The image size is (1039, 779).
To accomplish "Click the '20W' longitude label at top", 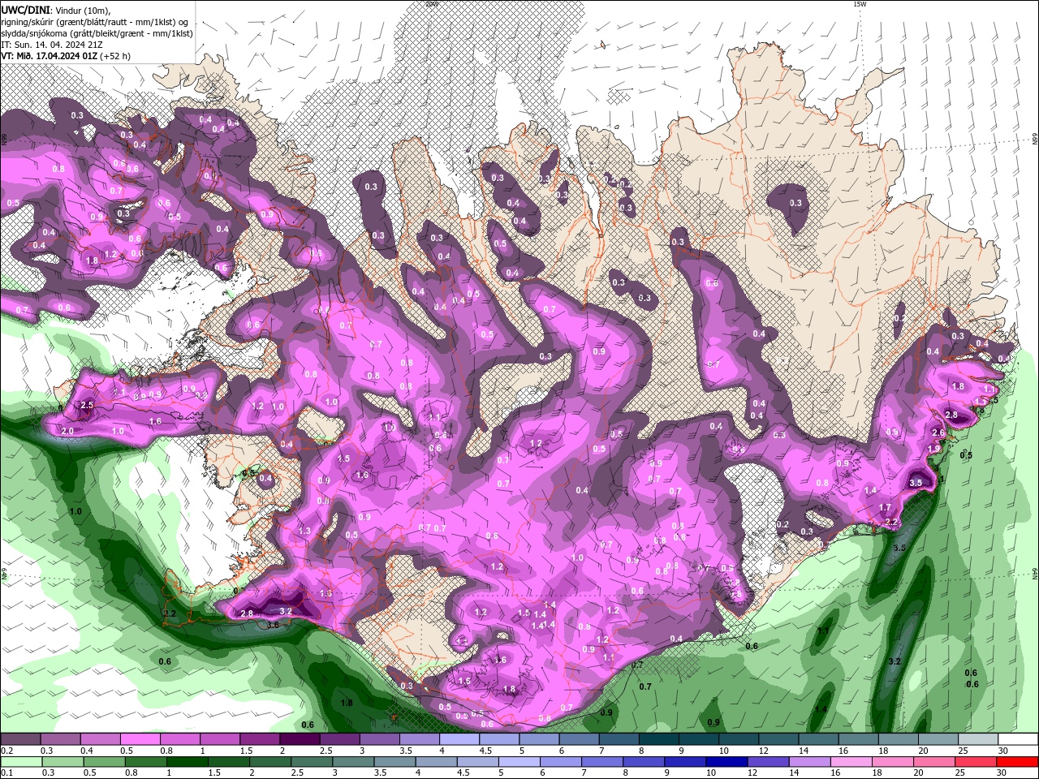I will click(431, 4).
